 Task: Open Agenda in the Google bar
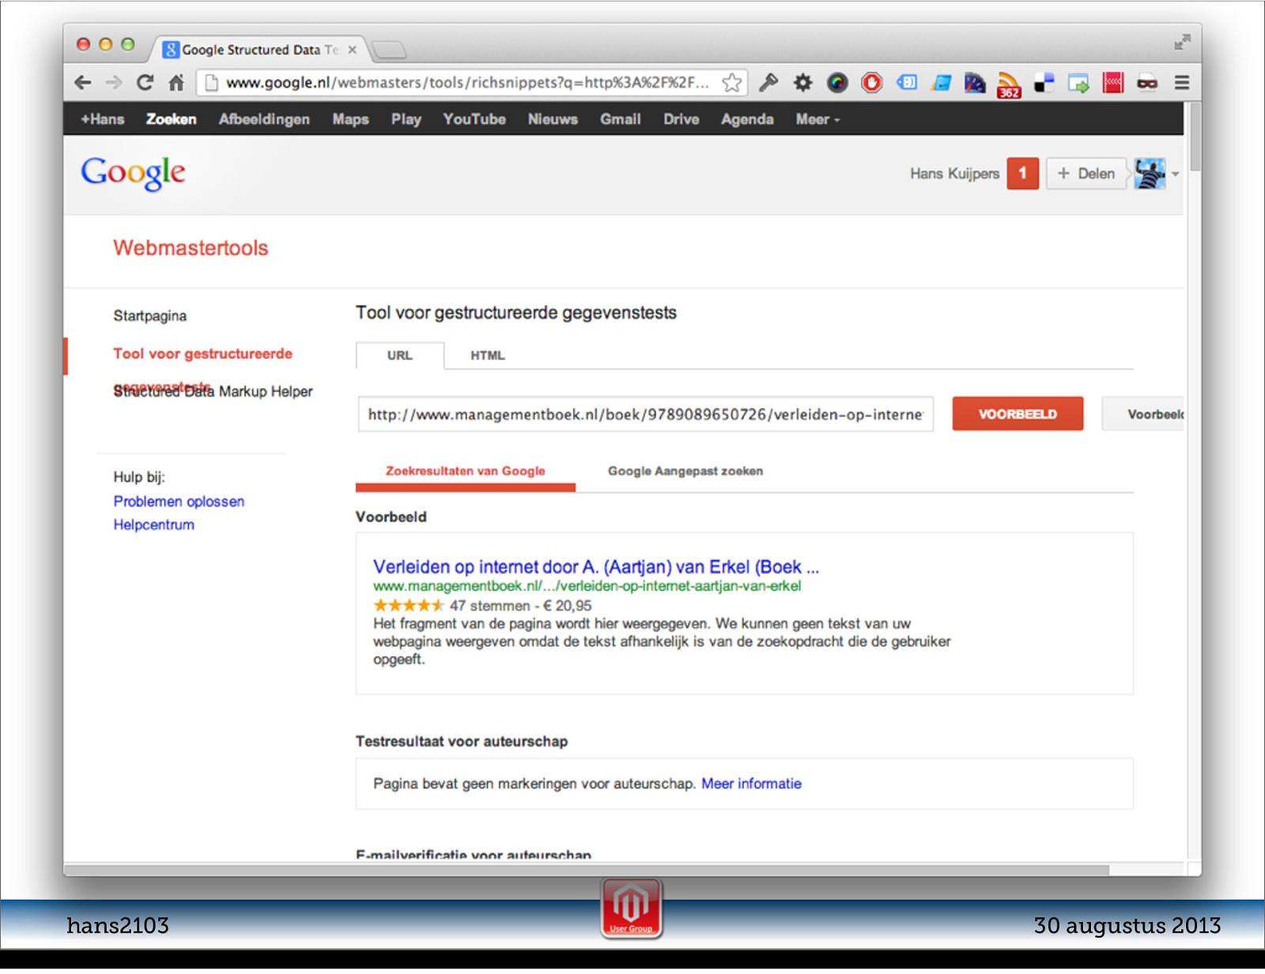pyautogui.click(x=747, y=119)
